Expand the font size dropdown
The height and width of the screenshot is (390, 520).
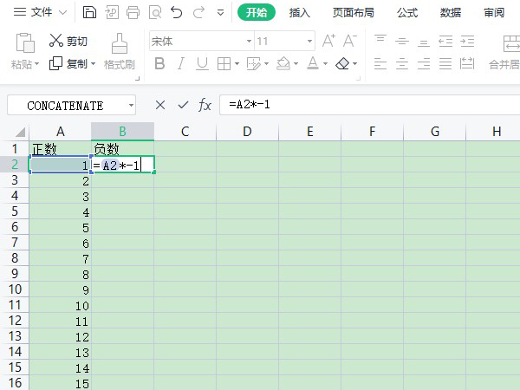coord(310,41)
